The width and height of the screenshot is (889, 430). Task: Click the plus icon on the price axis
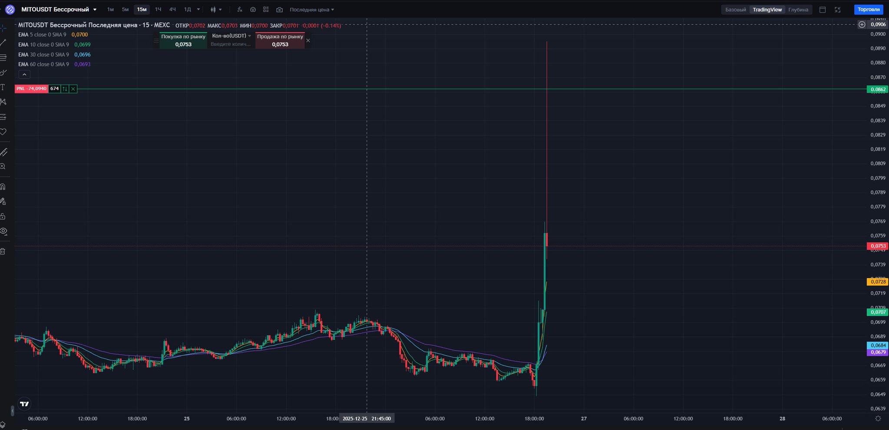(862, 24)
